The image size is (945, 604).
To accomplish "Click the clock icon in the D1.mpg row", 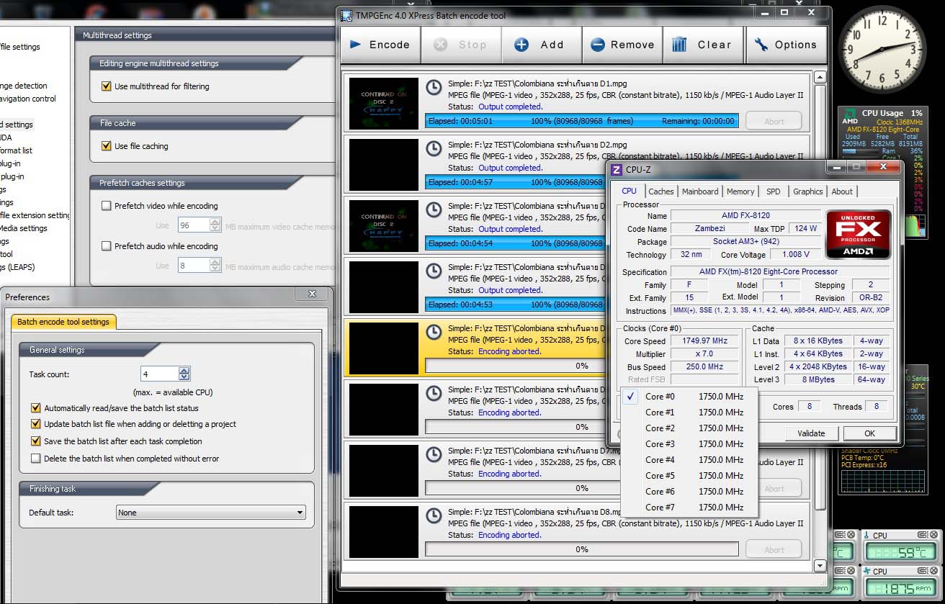I will click(x=434, y=87).
